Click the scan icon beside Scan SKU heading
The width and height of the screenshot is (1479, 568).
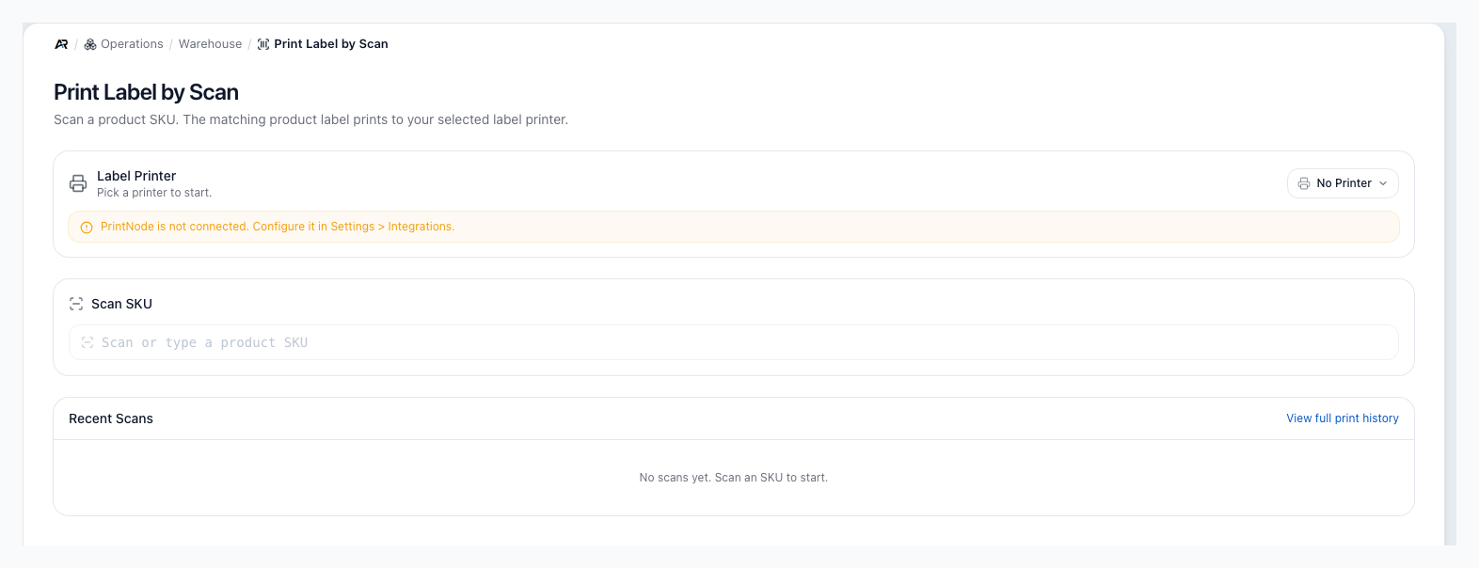pyautogui.click(x=76, y=304)
